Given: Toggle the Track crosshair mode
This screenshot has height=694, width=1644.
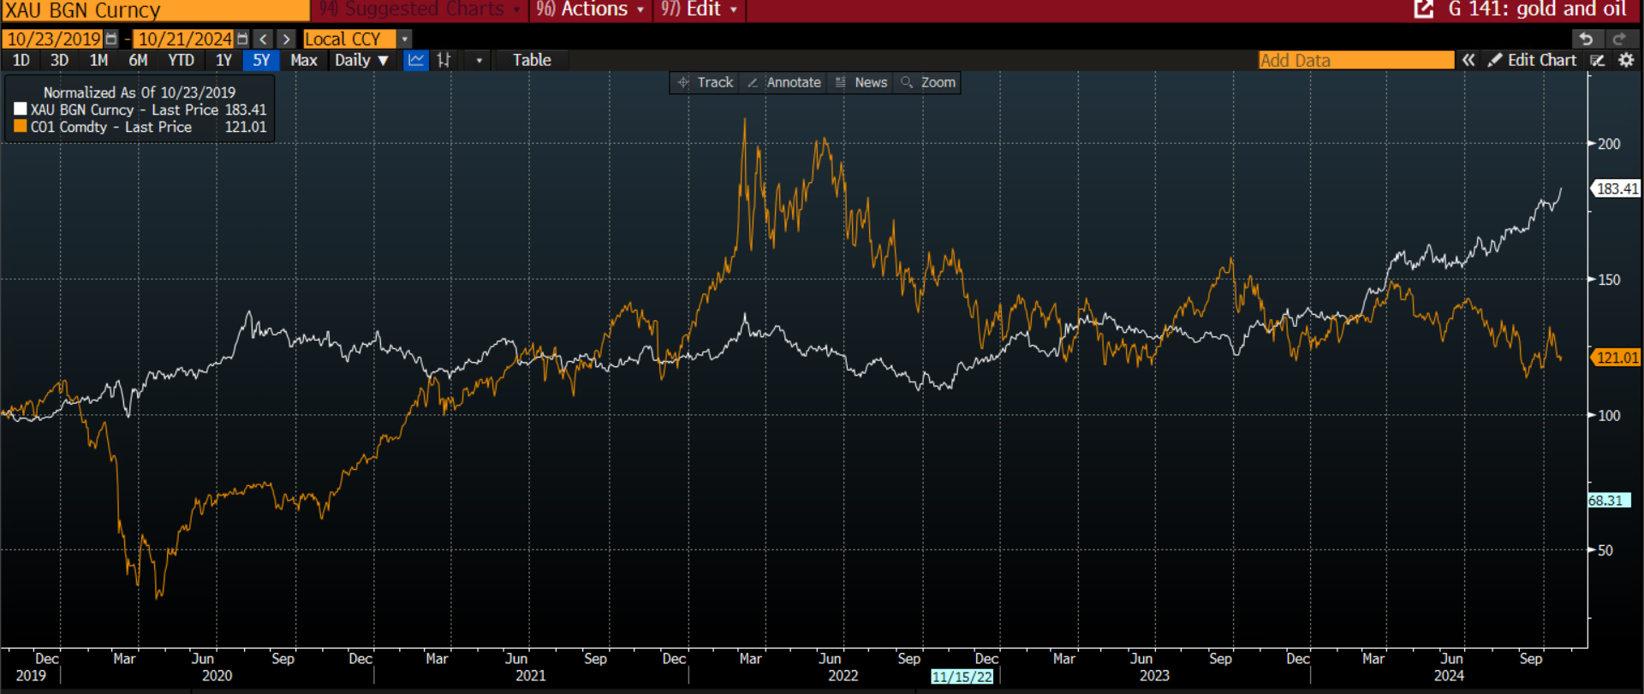Looking at the screenshot, I should click(706, 82).
